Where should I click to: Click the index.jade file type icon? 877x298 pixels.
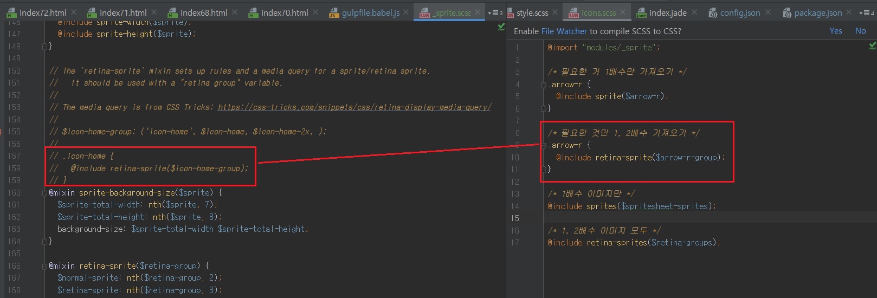641,13
